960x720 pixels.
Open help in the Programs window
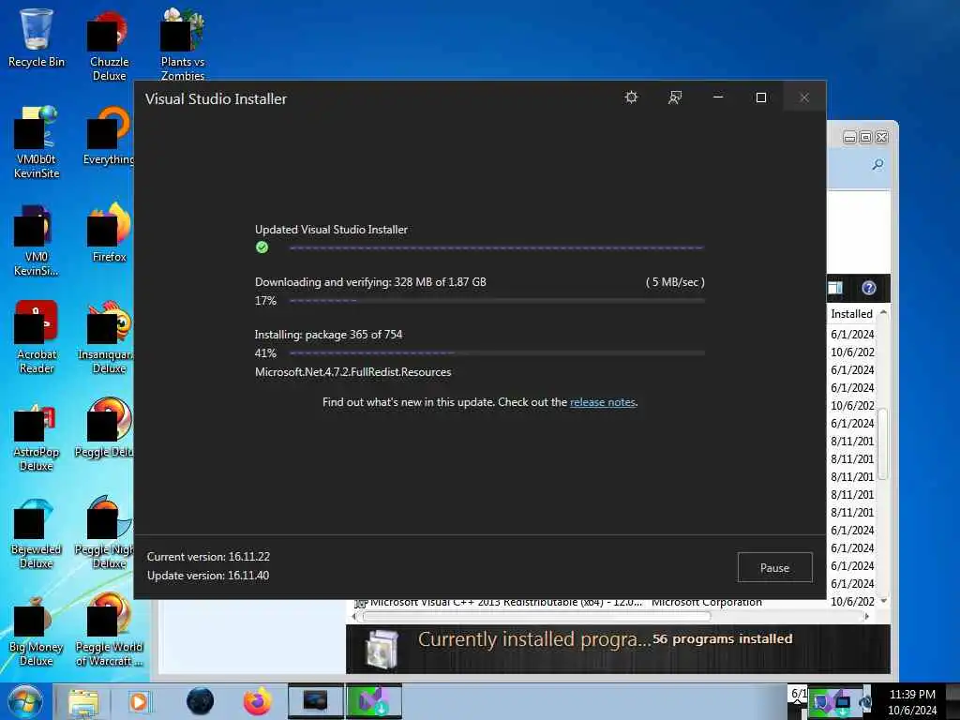(x=869, y=288)
